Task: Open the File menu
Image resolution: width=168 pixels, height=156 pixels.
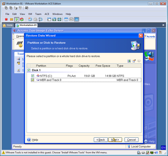Action: 7,14
